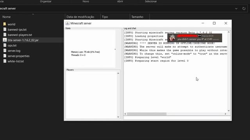The width and height of the screenshot is (250, 140).
Task: Click the banned-players.txt file icon
Action: [5, 35]
